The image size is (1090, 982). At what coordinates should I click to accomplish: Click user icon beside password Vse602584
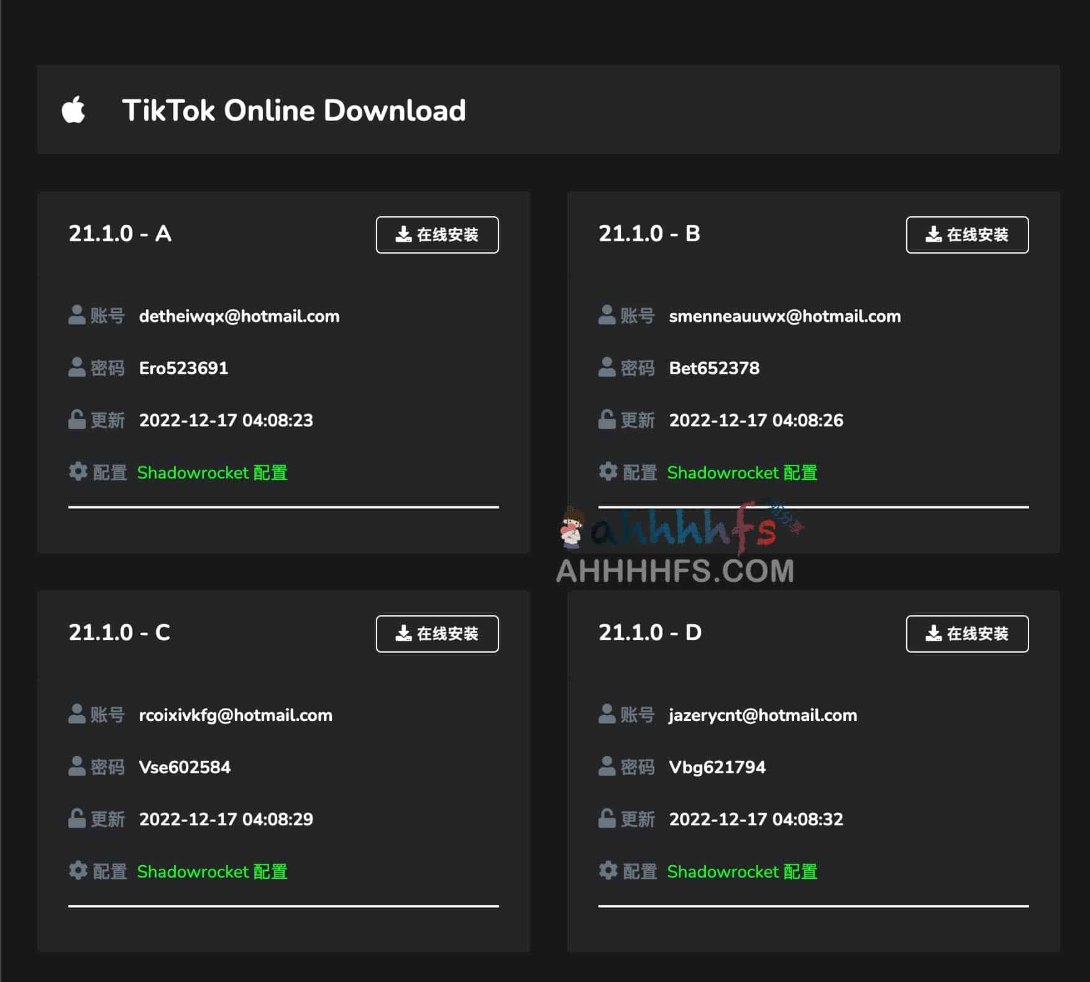76,766
